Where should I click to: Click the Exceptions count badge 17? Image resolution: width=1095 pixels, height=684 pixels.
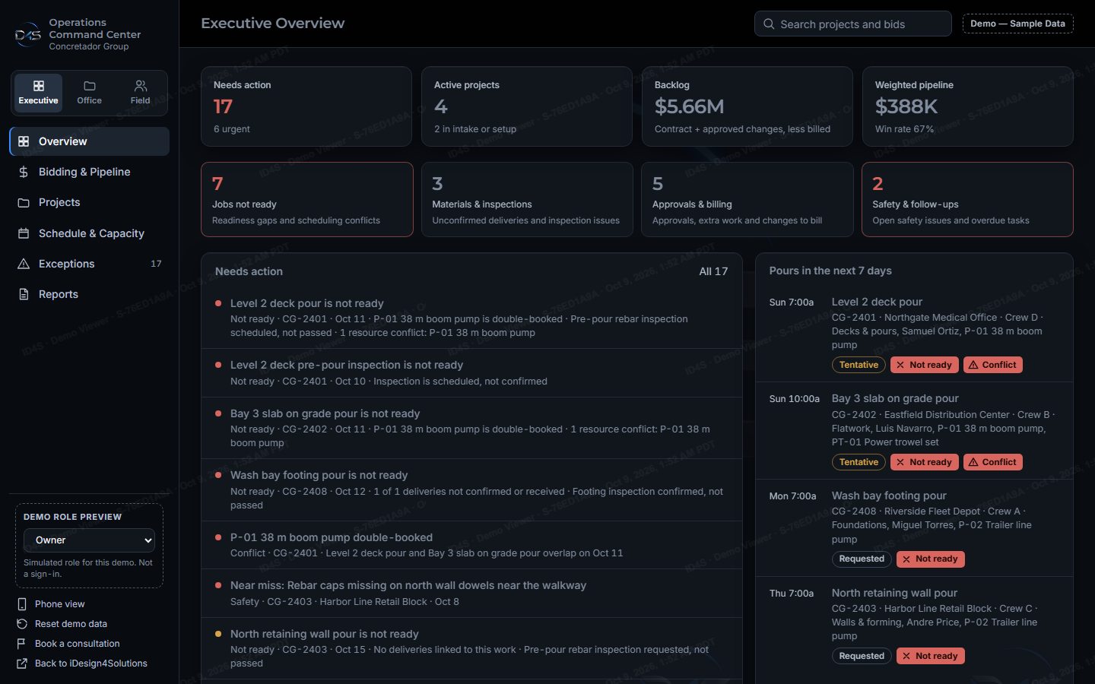pyautogui.click(x=156, y=264)
